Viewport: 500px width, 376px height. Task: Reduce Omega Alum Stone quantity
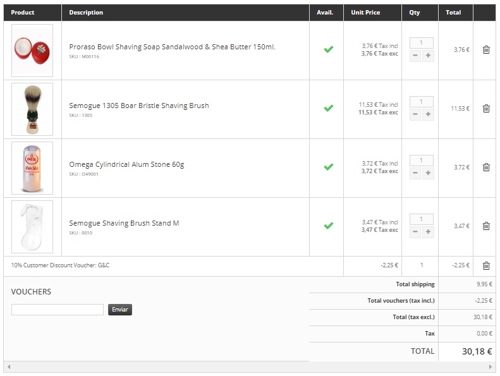pos(415,173)
